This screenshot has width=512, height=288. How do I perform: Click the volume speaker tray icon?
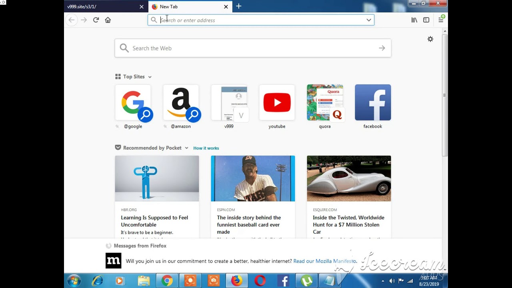[392, 281]
